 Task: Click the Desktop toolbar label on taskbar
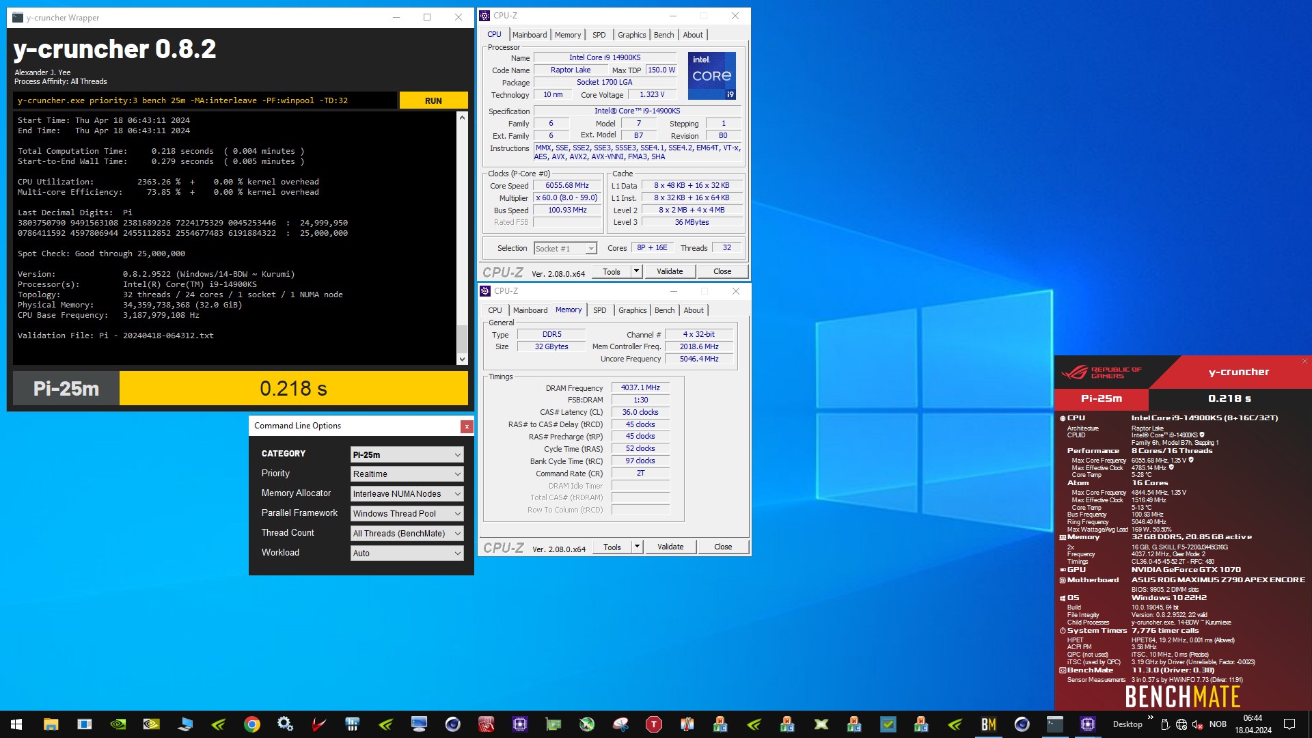(1127, 724)
